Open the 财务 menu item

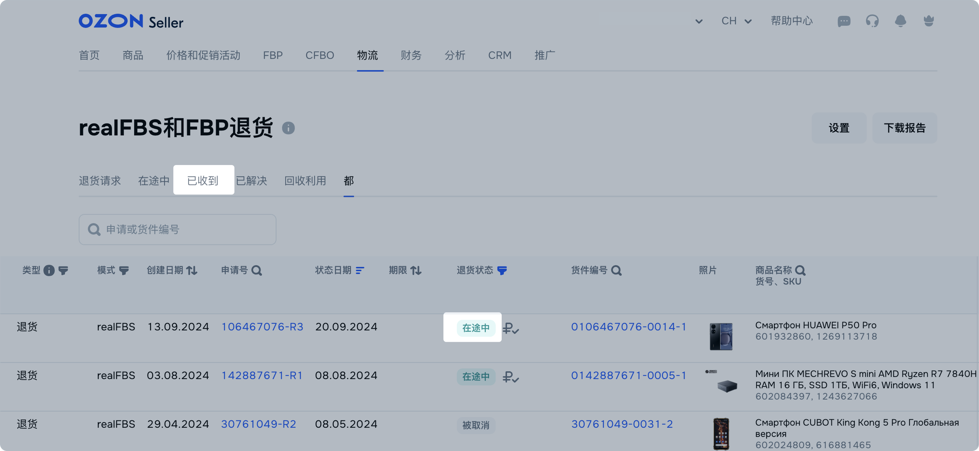pos(411,55)
